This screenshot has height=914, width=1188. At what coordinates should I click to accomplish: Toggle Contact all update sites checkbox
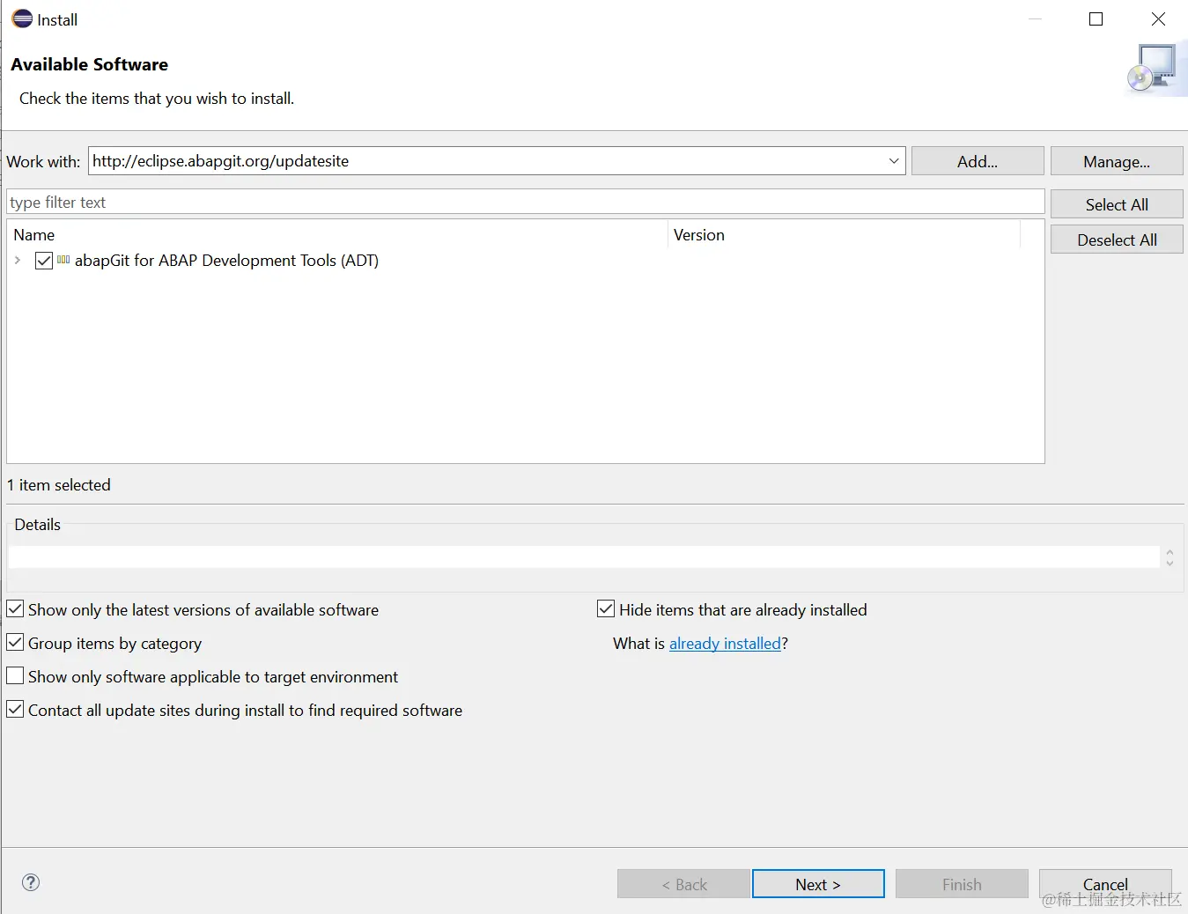pyautogui.click(x=15, y=709)
